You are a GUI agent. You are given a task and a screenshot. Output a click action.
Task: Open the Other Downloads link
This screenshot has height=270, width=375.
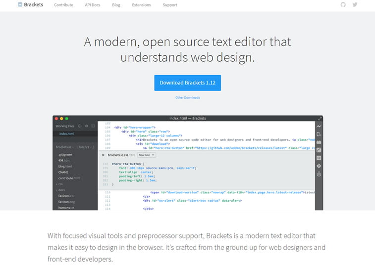[187, 97]
